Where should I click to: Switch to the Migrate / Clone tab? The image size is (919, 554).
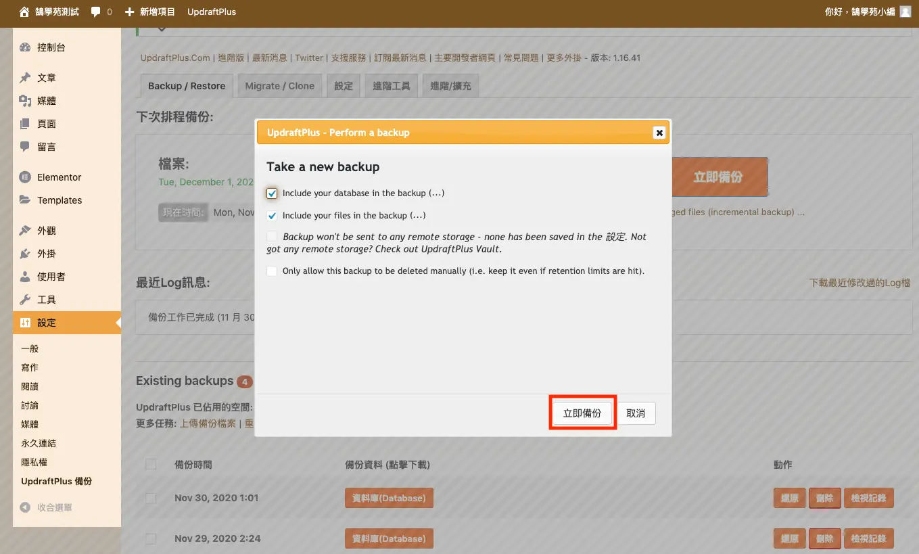click(x=280, y=86)
